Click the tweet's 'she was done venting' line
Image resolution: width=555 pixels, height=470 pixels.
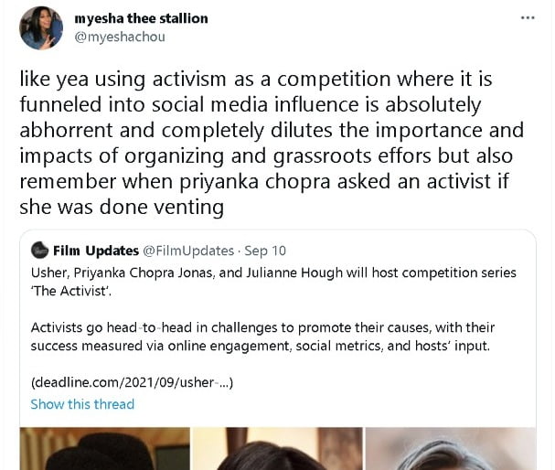click(122, 207)
